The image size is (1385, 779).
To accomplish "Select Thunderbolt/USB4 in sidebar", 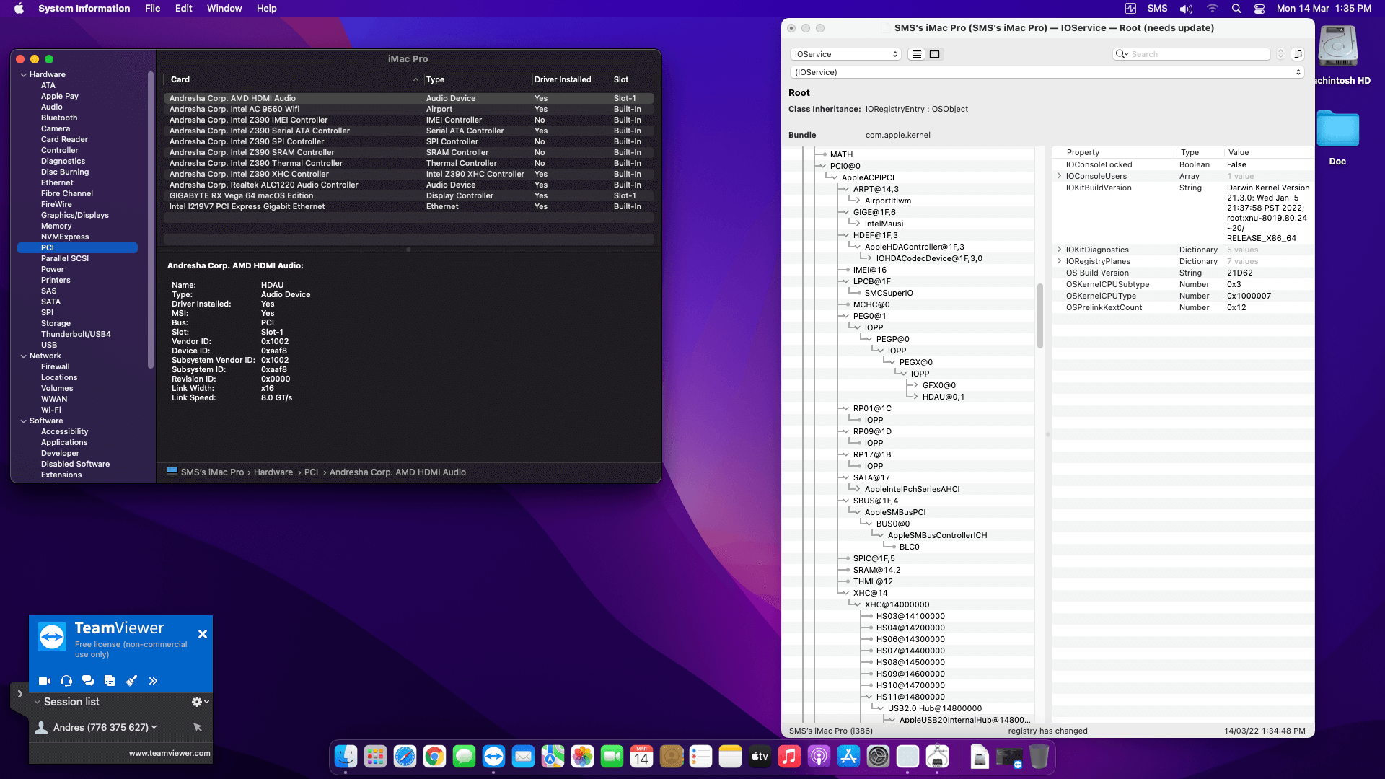I will (76, 334).
